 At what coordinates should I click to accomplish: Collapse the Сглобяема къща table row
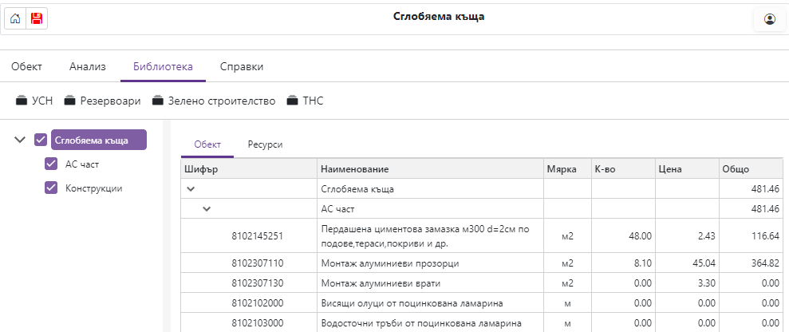pyautogui.click(x=191, y=190)
